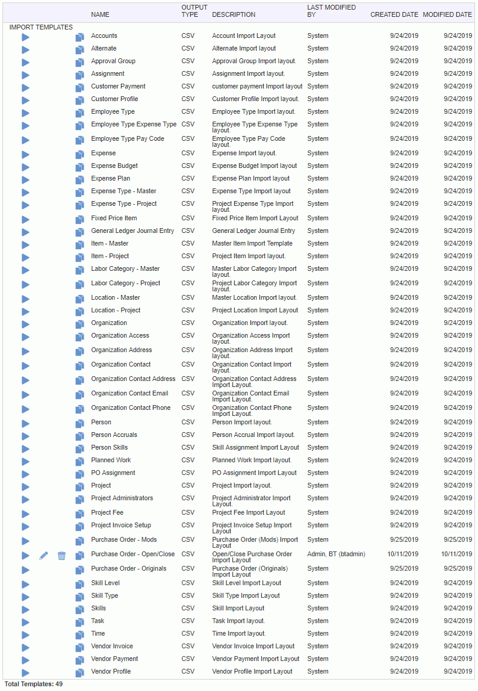Copy the Skills template

79,610
